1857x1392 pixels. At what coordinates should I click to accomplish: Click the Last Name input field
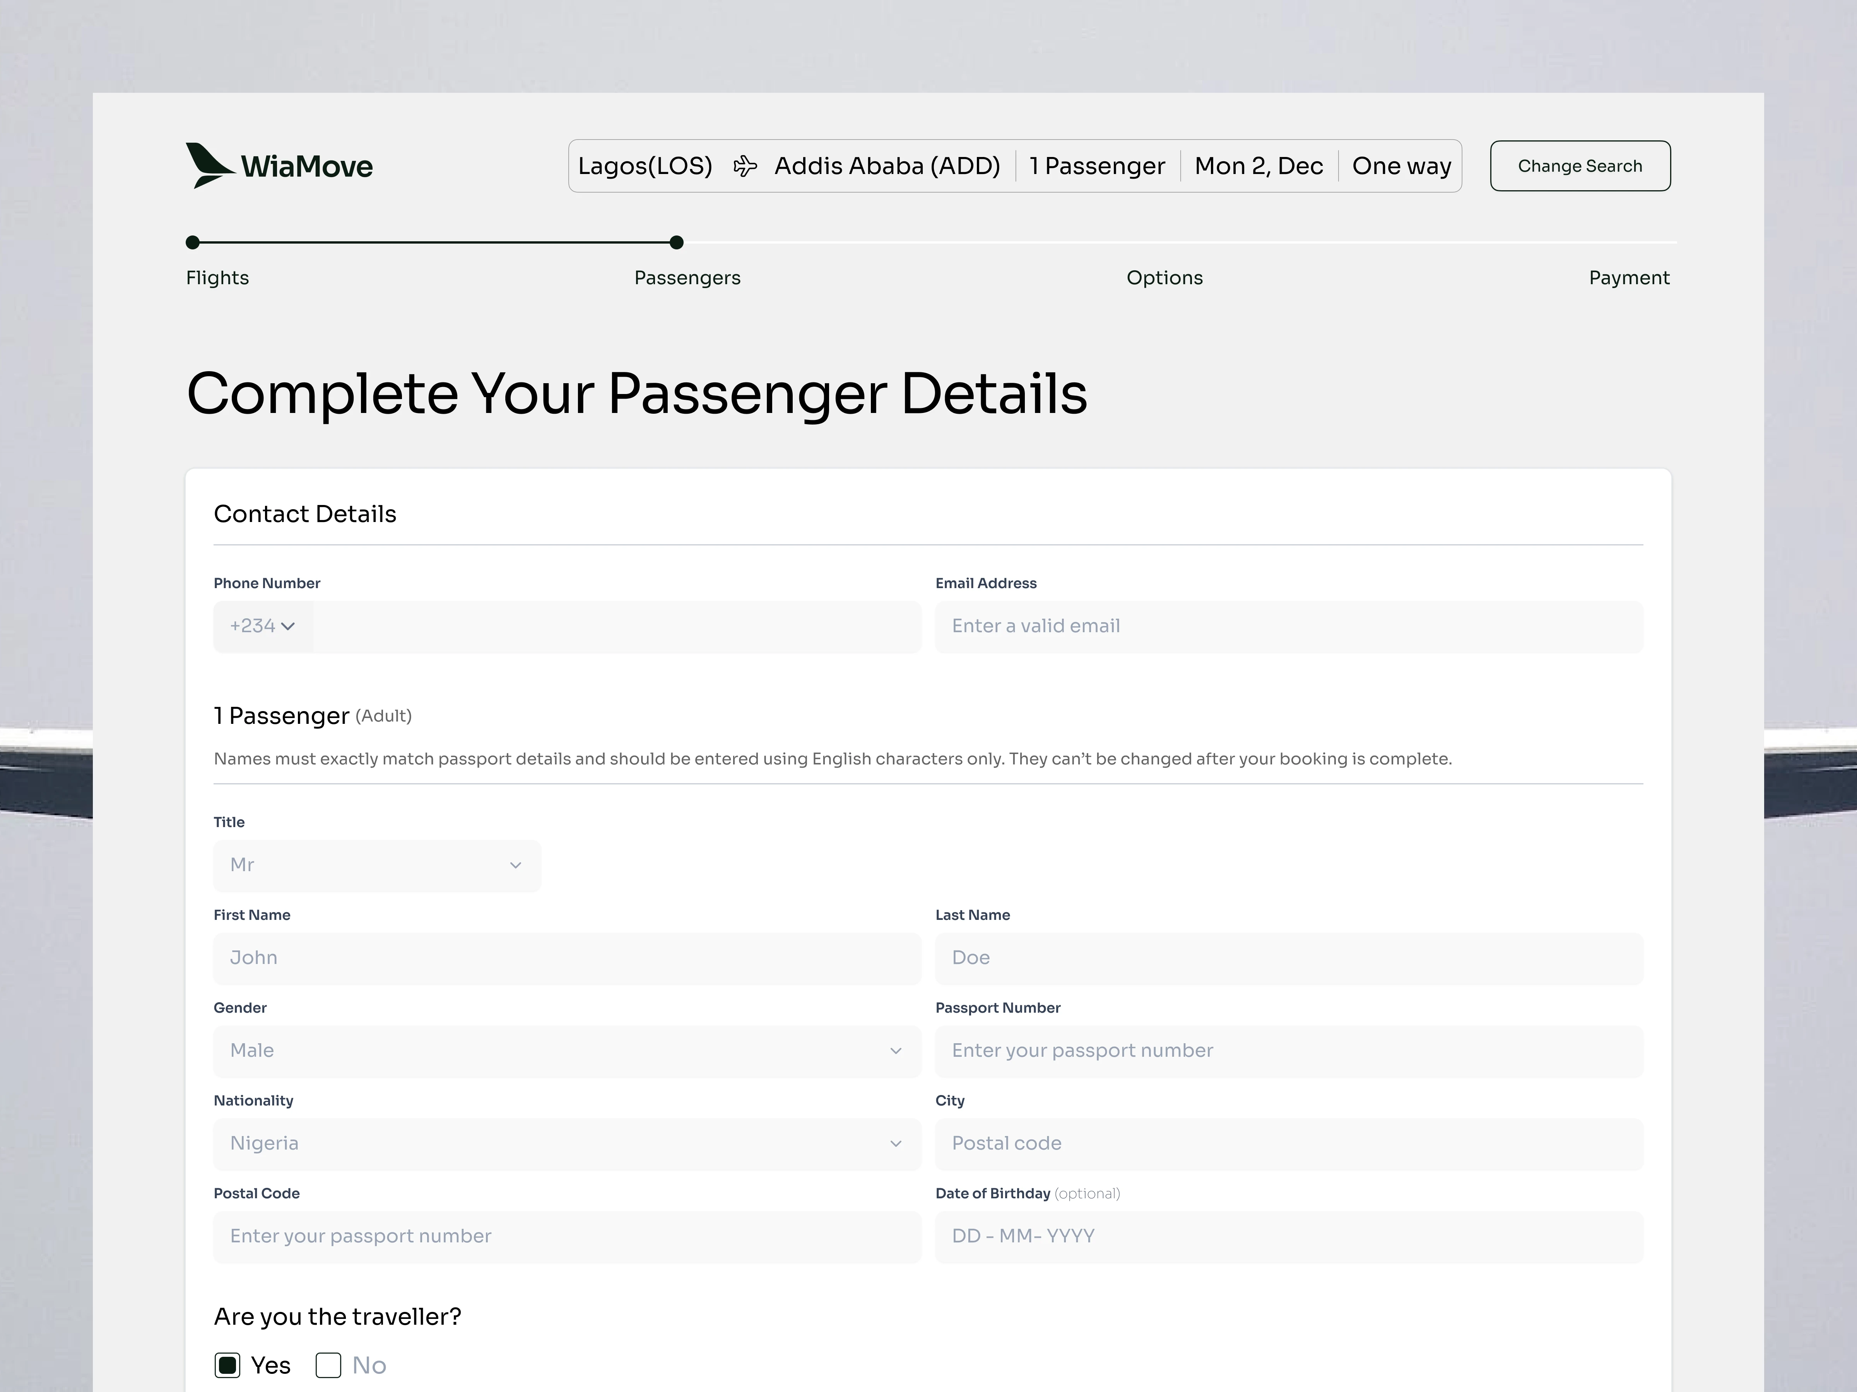coord(1289,958)
